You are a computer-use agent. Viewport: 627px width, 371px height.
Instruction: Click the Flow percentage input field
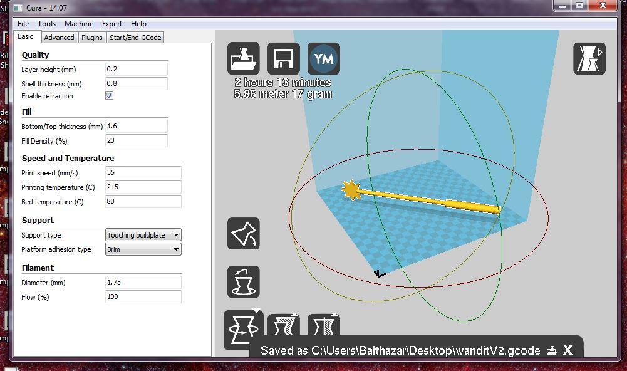click(x=143, y=296)
